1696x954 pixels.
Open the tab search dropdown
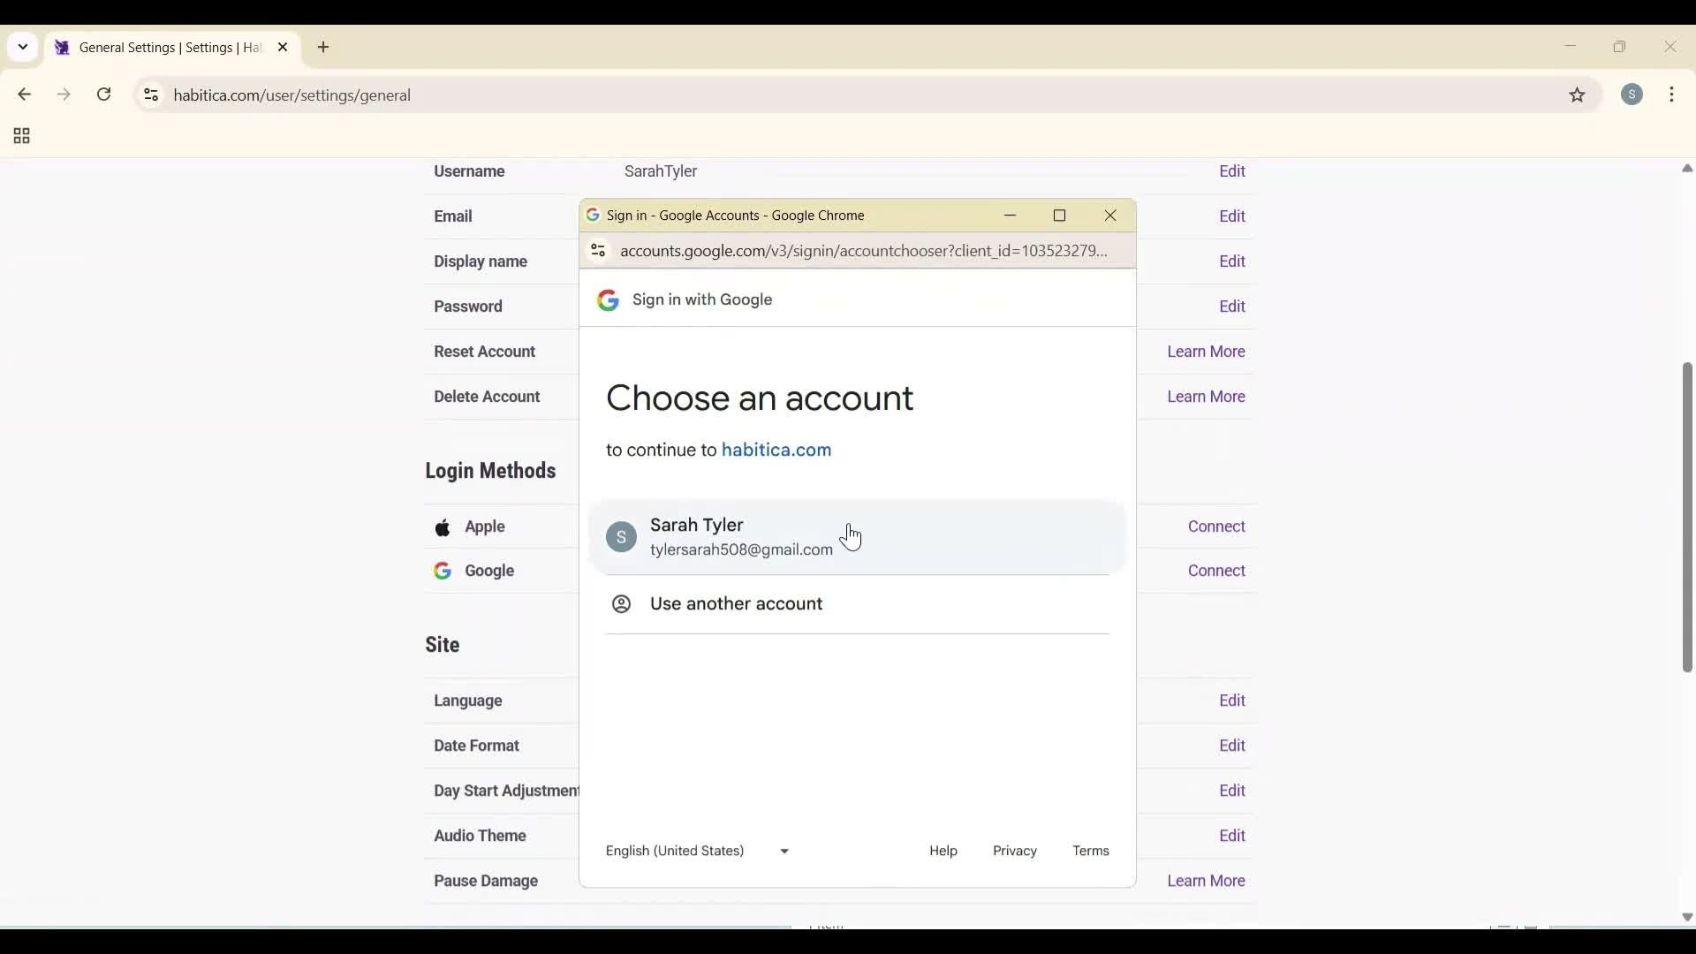click(x=22, y=47)
